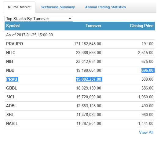The image size is (161, 146).
Task: Click the Symbol column header
Action: click(13, 26)
